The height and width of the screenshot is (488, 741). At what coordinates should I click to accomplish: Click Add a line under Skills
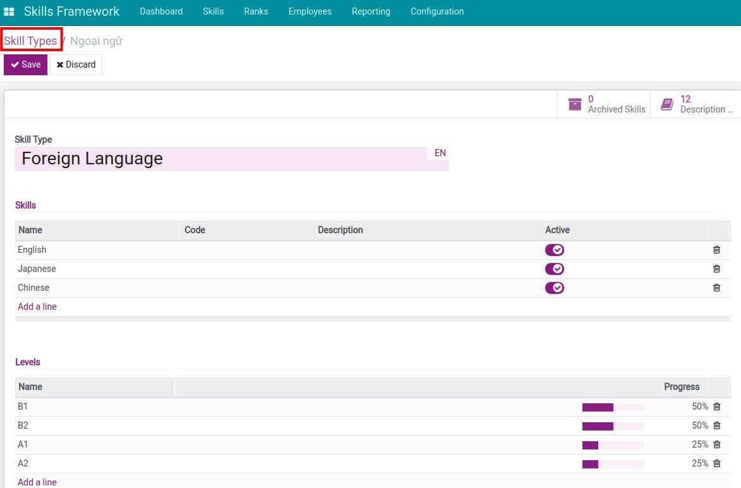point(37,307)
